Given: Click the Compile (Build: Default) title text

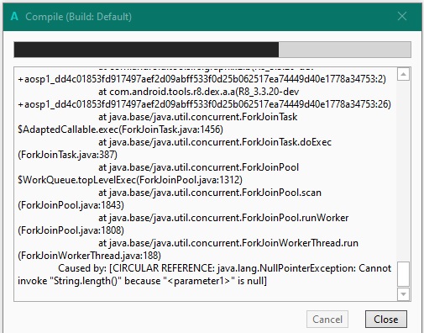Looking at the screenshot, I should [78, 17].
